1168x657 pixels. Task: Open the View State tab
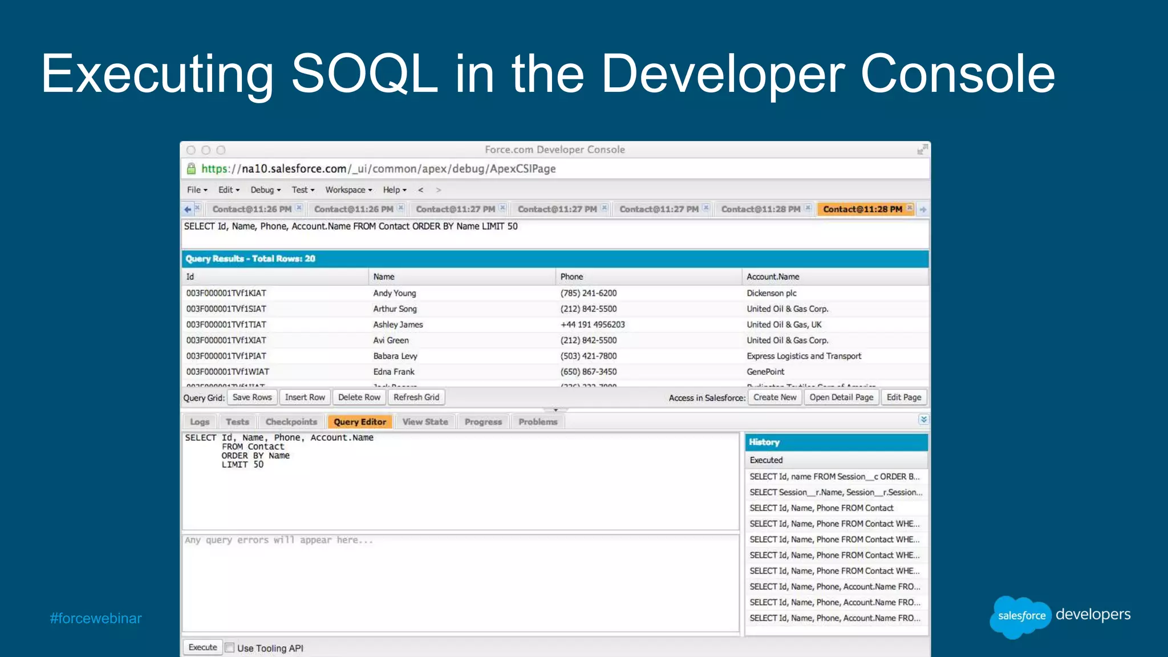coord(425,422)
